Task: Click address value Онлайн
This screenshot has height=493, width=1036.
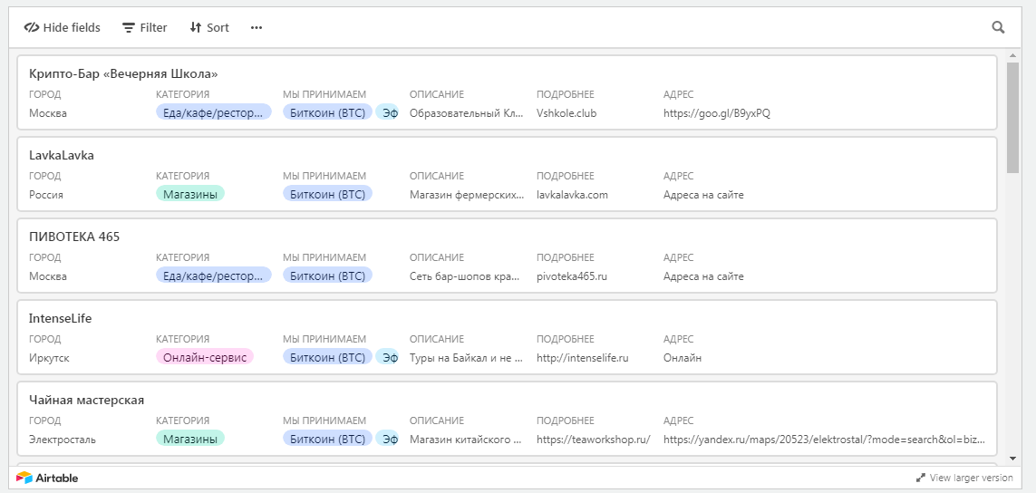Action: pyautogui.click(x=683, y=358)
